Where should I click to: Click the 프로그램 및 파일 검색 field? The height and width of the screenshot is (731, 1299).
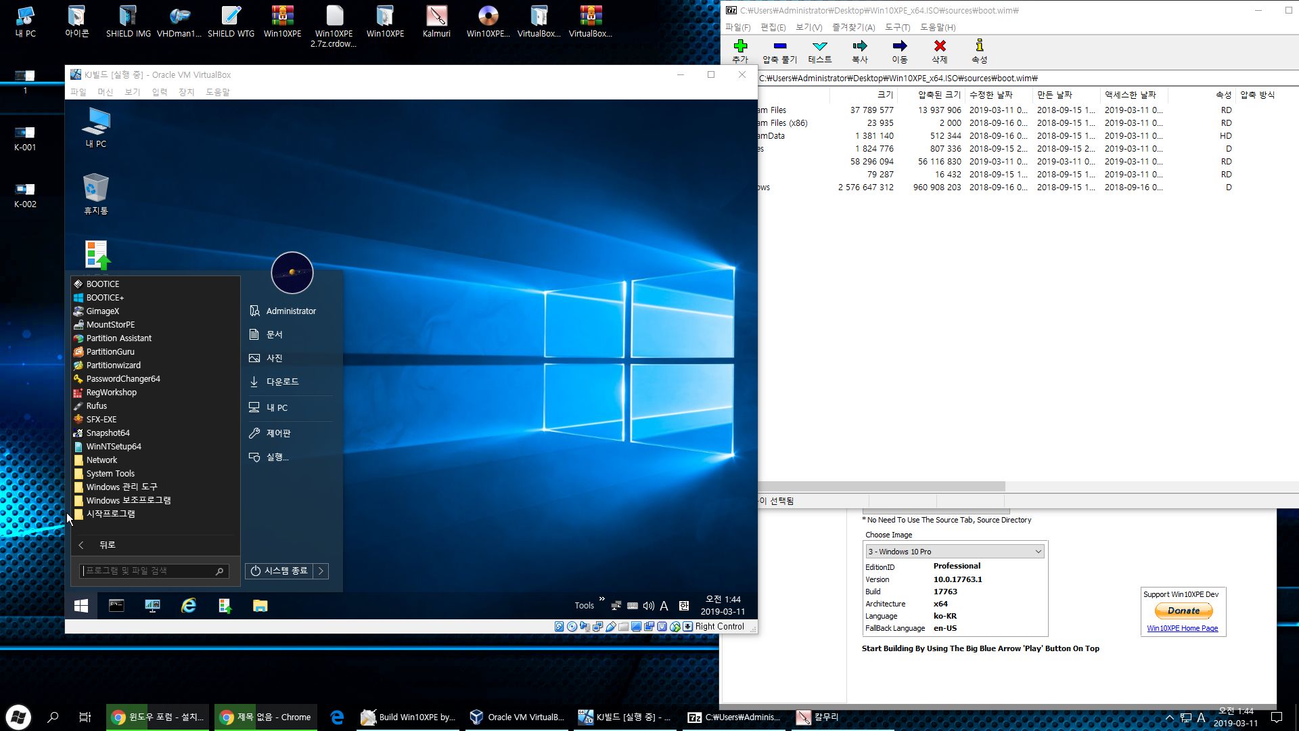[154, 571]
